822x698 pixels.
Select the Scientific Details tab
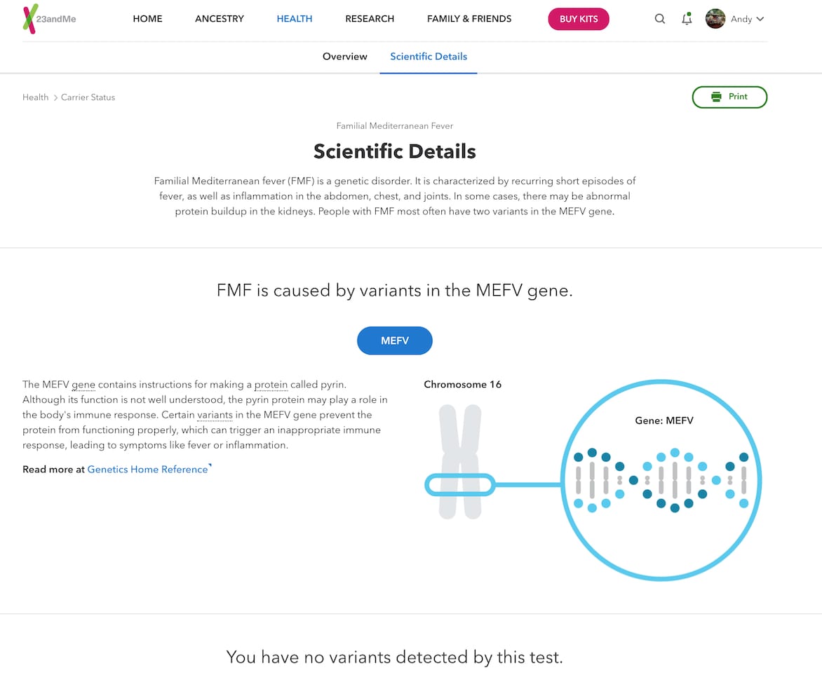(x=429, y=56)
